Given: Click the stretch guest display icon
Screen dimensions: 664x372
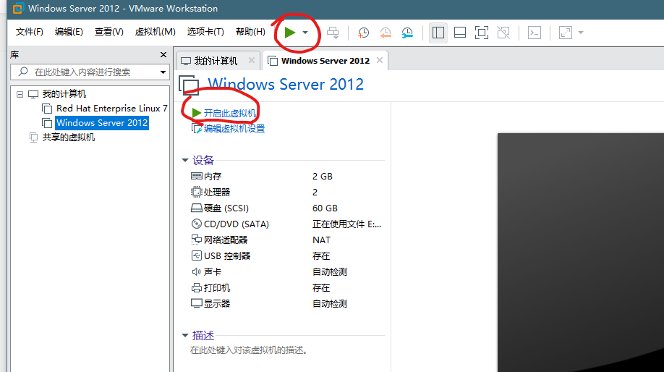Looking at the screenshot, I should [566, 33].
